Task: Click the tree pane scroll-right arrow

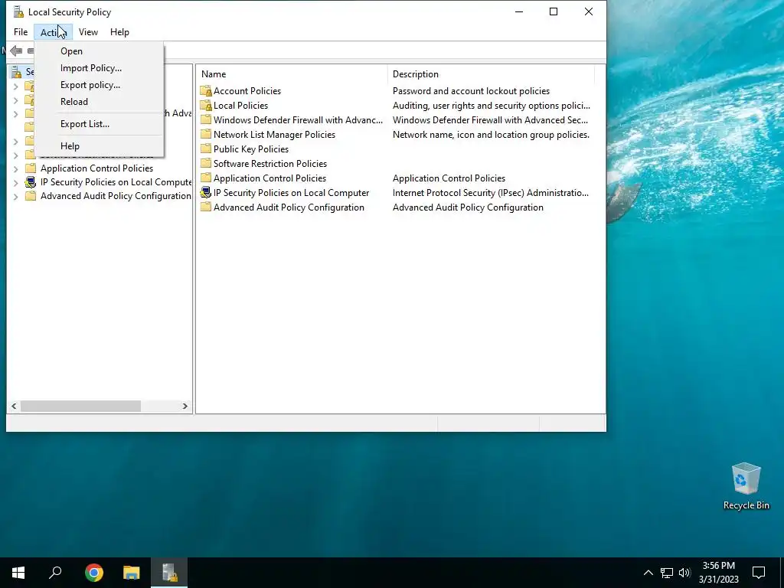Action: 185,406
